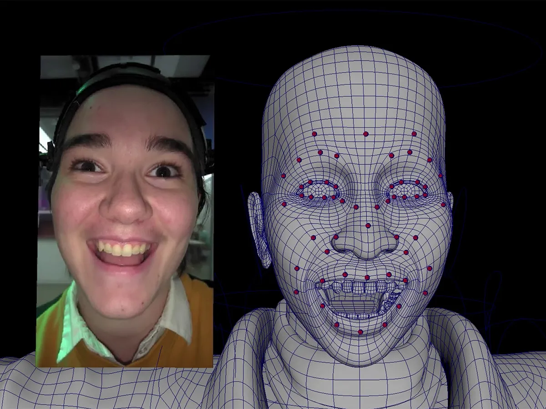This screenshot has width=546, height=409.
Task: Click the model's upper front teeth
Action: [x=359, y=287]
